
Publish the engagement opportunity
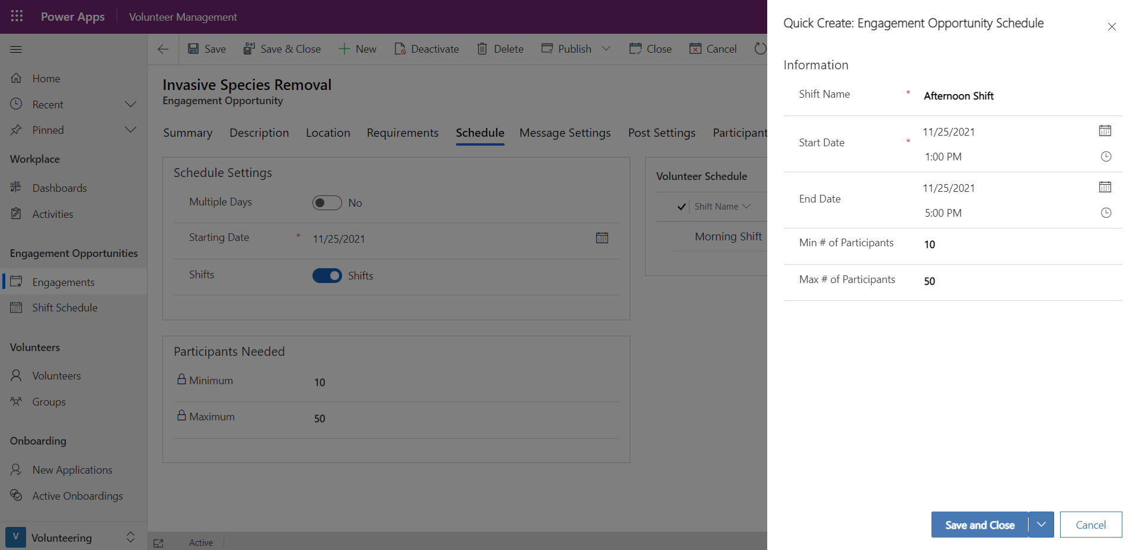pos(566,49)
